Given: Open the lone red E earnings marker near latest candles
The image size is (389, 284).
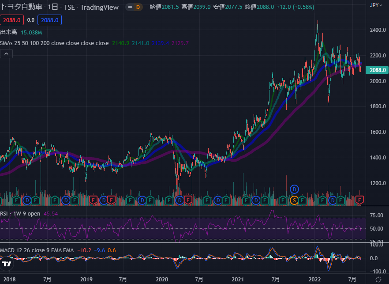Looking at the screenshot, I should tap(359, 200).
